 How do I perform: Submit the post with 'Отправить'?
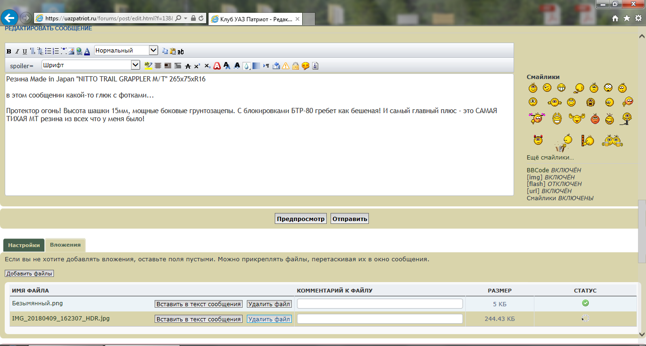tap(349, 219)
